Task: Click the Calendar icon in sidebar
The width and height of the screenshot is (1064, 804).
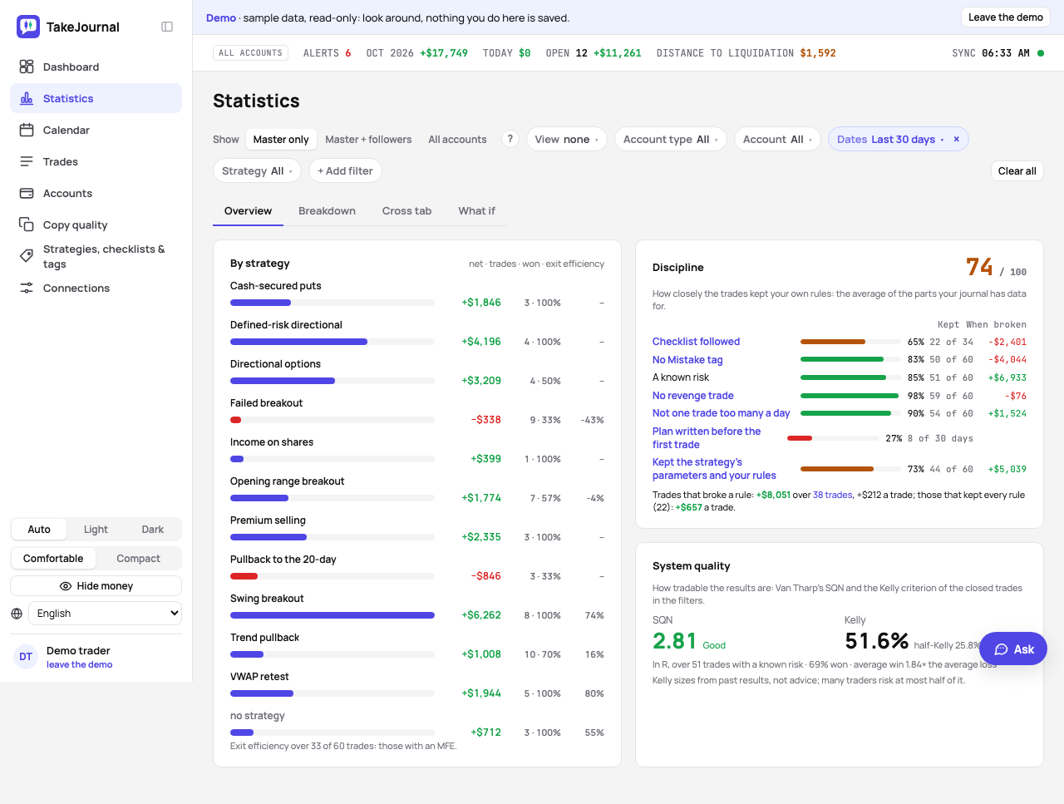Action: (x=27, y=130)
